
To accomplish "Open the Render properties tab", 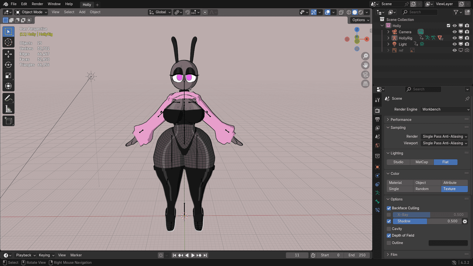I will pos(377,110).
